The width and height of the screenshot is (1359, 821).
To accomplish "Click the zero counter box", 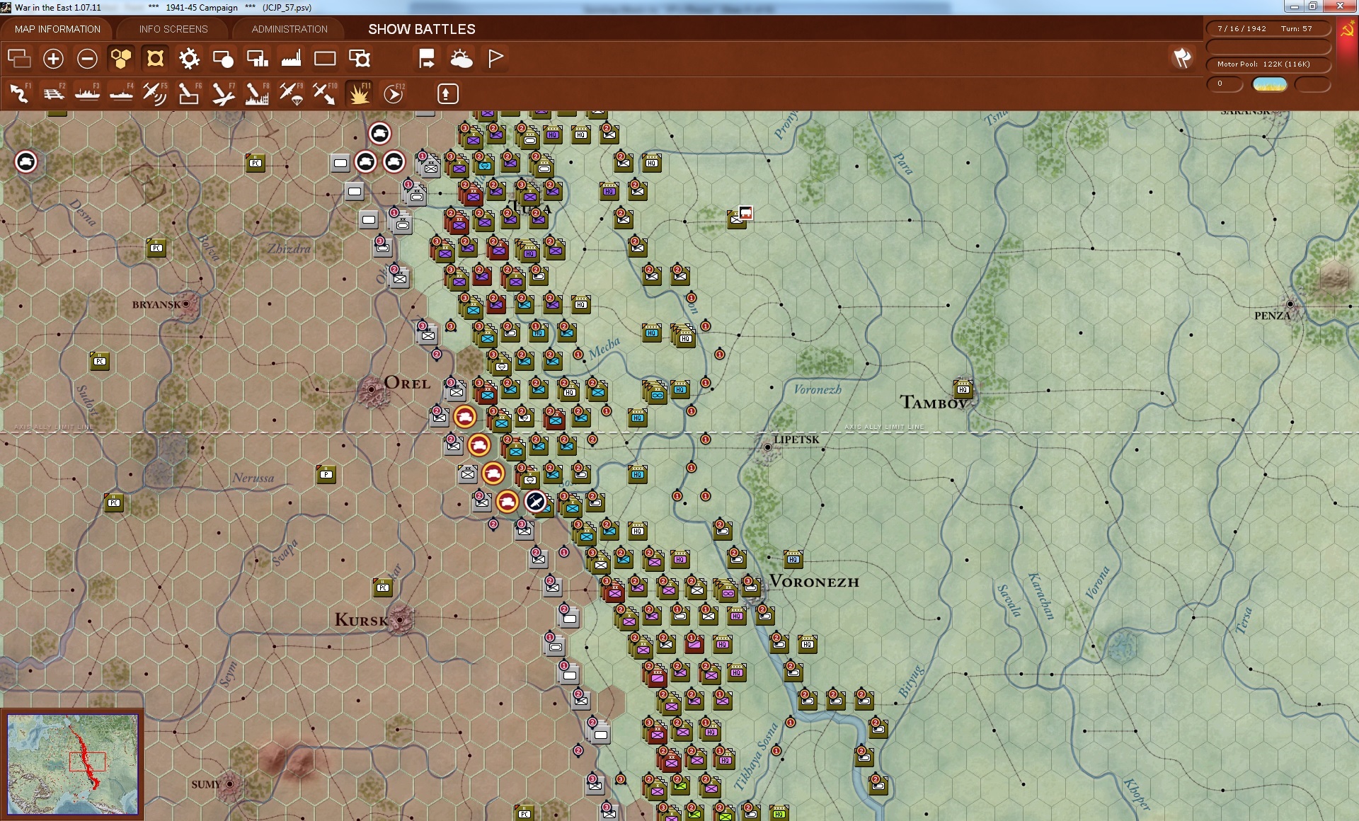I will coord(1225,84).
